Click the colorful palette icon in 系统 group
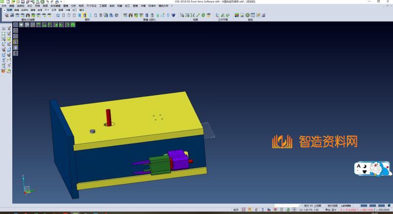The image size is (393, 214). tap(237, 15)
